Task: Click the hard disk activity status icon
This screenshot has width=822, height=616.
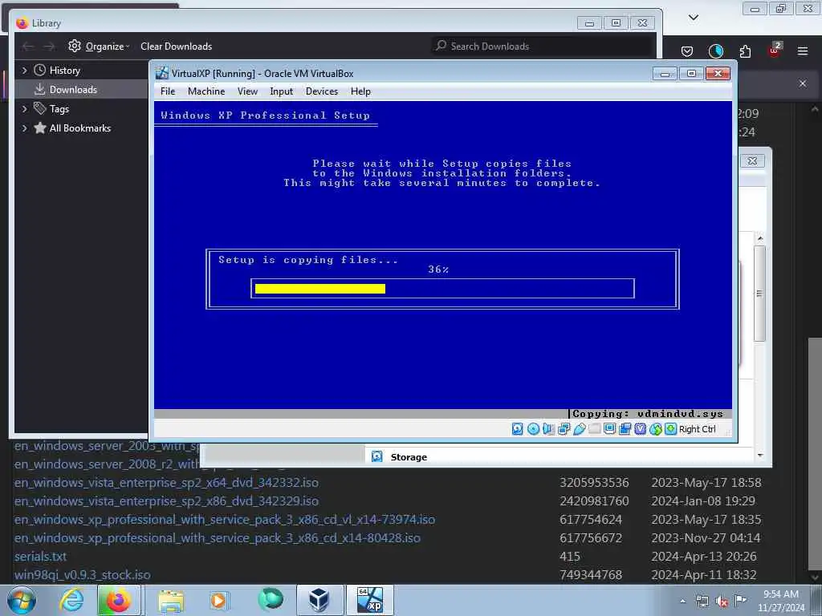Action: (x=518, y=429)
